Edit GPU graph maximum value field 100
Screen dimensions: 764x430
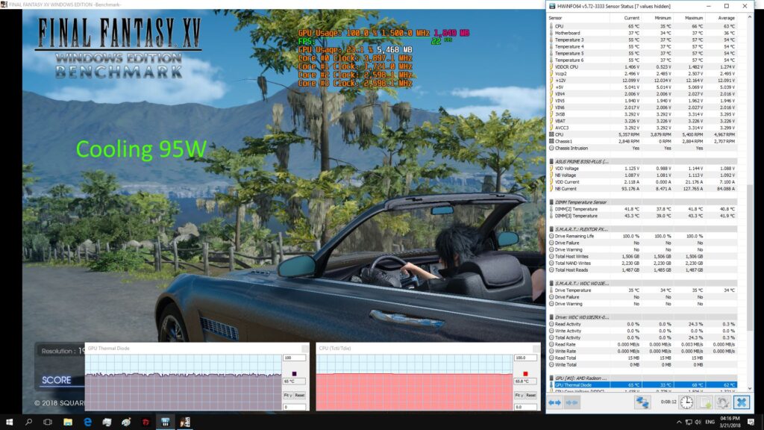294,358
